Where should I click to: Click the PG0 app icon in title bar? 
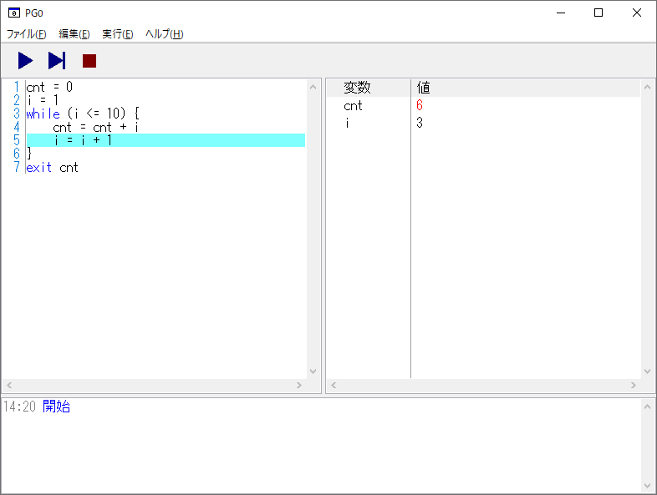click(x=14, y=13)
